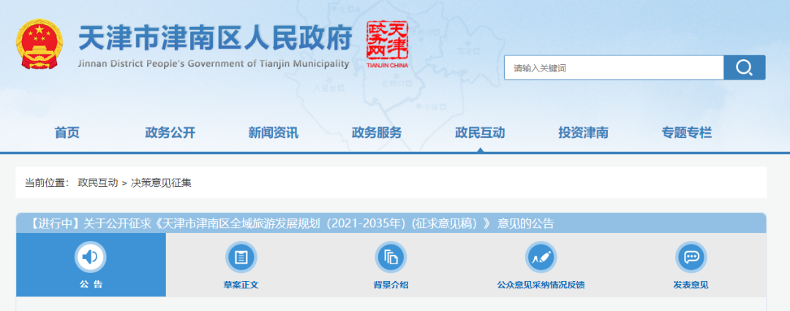This screenshot has width=790, height=311.
Task: Click the 公告 tab label
Action: tap(91, 285)
